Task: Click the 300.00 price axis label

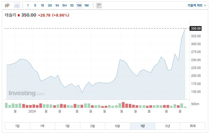Action: tap(196, 44)
